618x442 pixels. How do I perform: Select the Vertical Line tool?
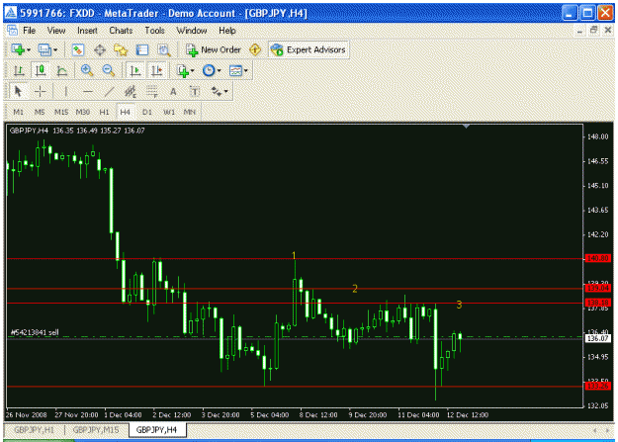66,92
